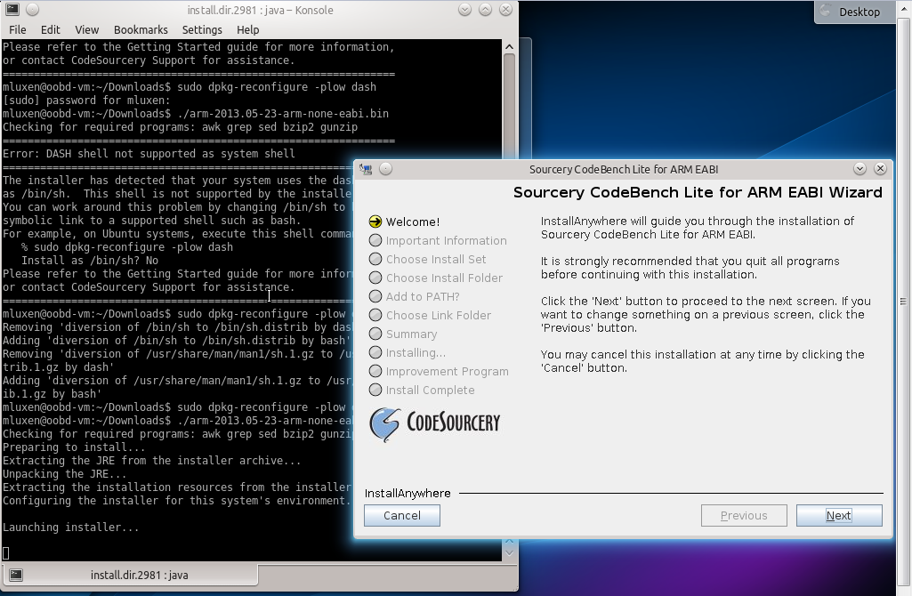Select the Choose Install Set step bullet
Screen dimensions: 912x596
coord(375,260)
